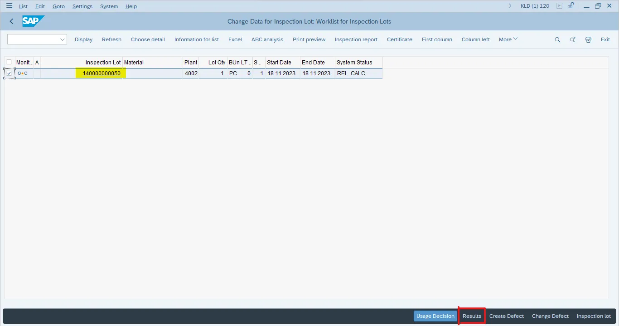Click the Results button
619x326 pixels.
click(x=472, y=316)
